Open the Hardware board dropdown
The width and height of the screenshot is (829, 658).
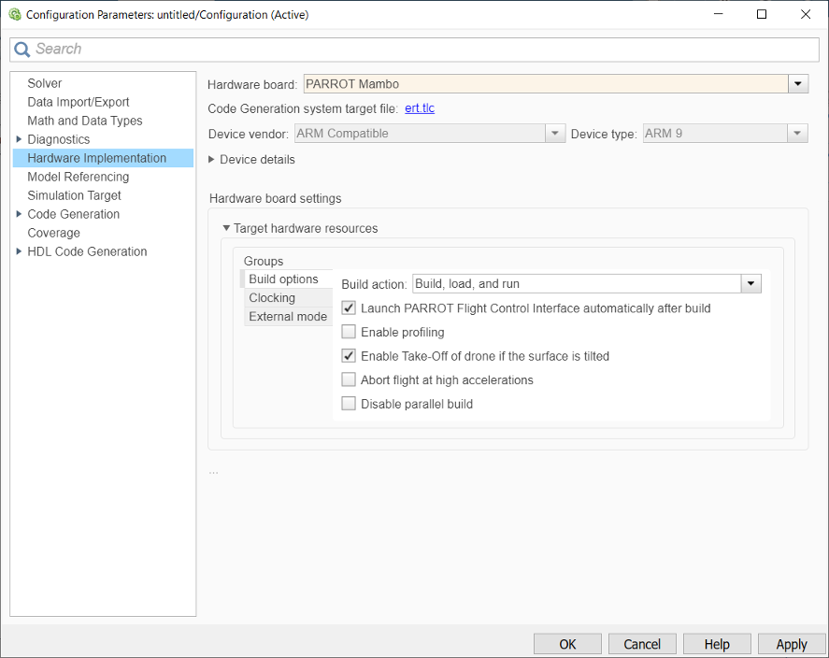click(x=797, y=84)
